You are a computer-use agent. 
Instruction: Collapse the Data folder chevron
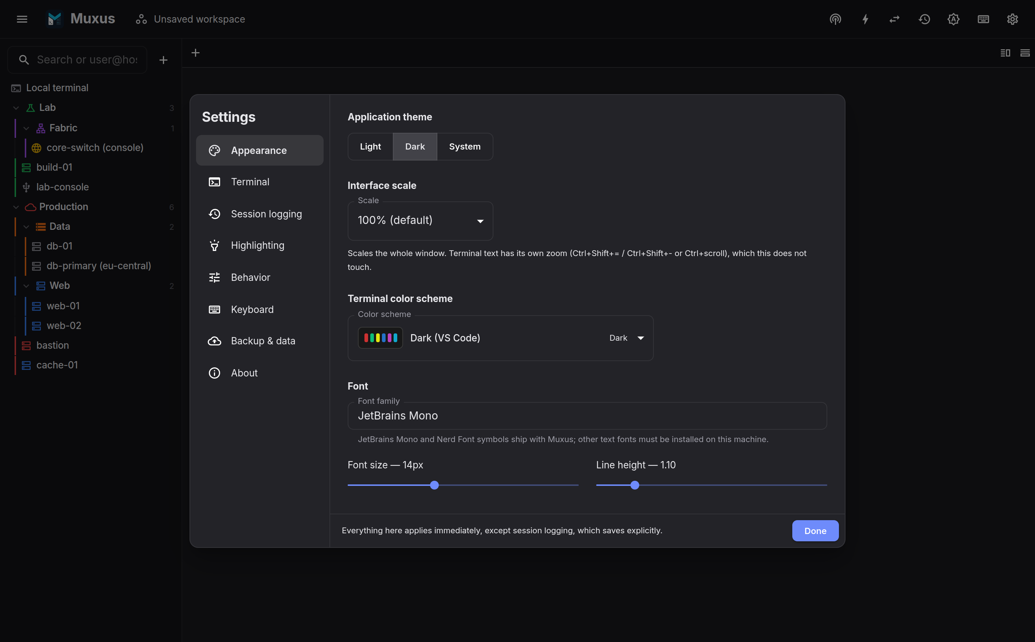[26, 227]
